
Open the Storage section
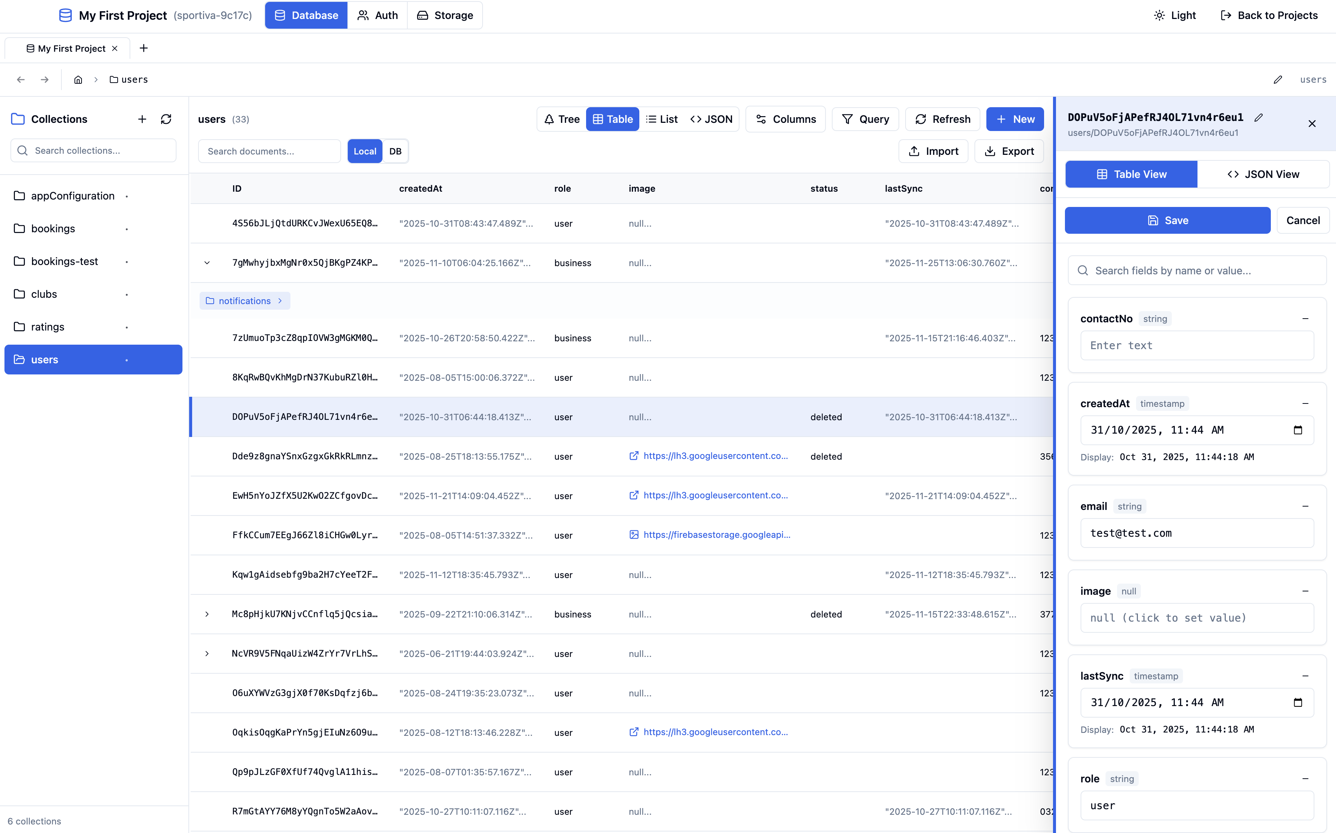click(445, 15)
